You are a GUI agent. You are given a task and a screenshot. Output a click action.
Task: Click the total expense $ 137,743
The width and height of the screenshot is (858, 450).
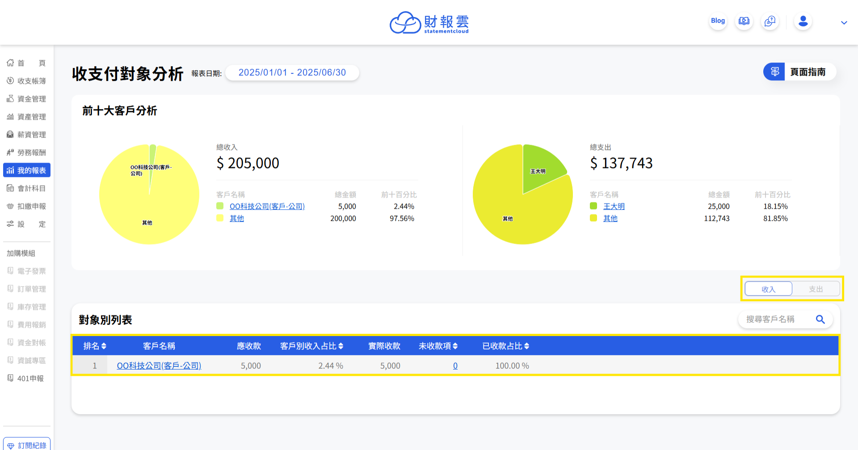coord(622,163)
